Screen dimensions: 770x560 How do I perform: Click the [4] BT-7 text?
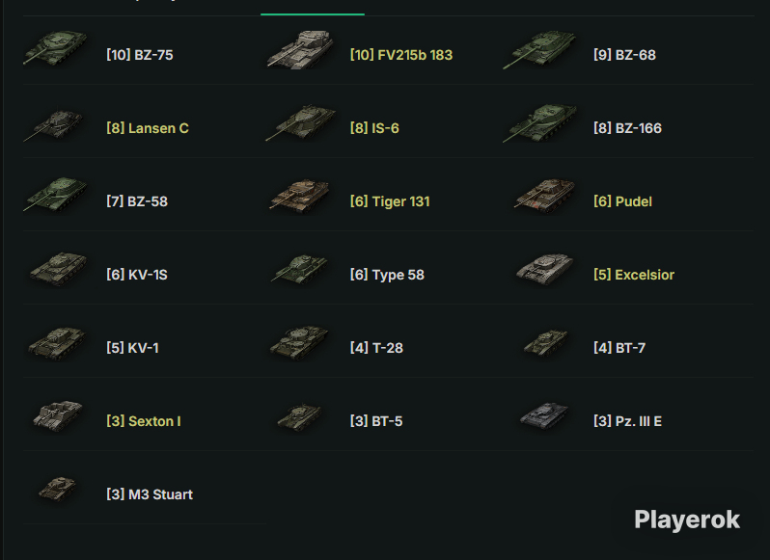pyautogui.click(x=619, y=348)
